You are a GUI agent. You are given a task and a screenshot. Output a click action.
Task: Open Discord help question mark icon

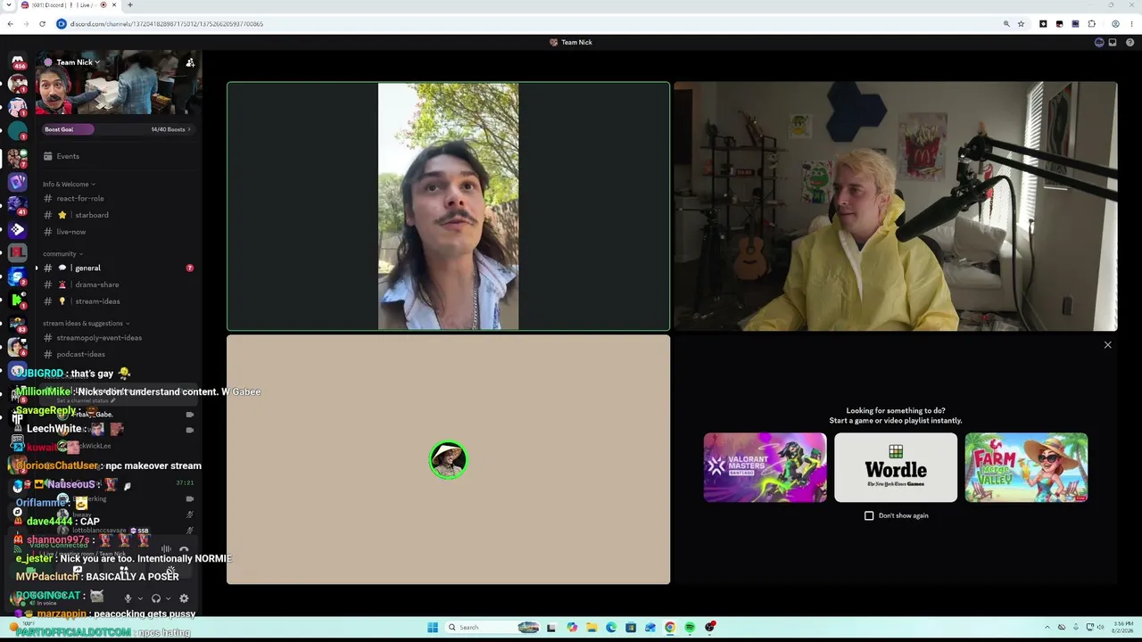coord(1130,42)
